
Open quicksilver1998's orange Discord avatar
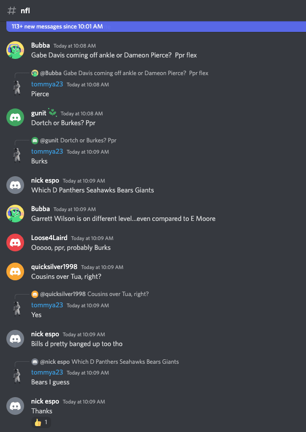[15, 271]
